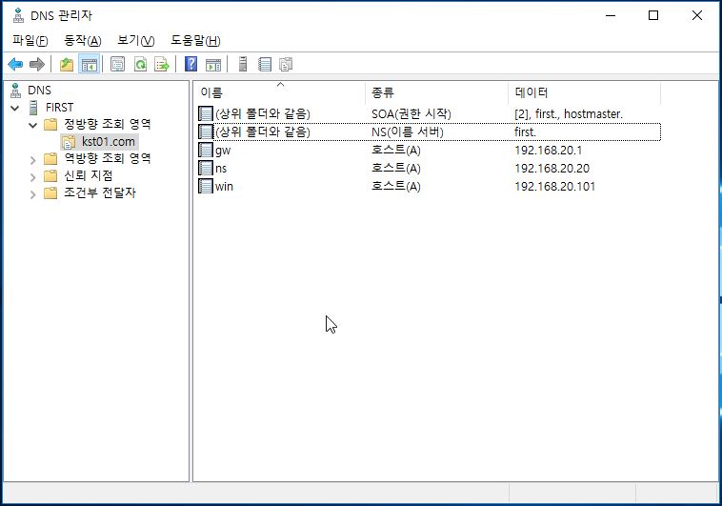Select the FIRST server label in tree
This screenshot has width=722, height=506.
(x=59, y=108)
